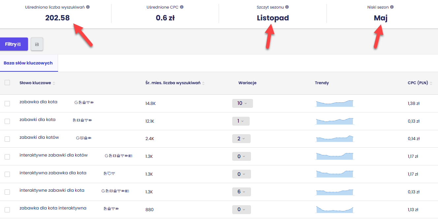Toggle the select-all checkbox in table header
Viewport: 438px width, 220px height.
click(x=7, y=83)
